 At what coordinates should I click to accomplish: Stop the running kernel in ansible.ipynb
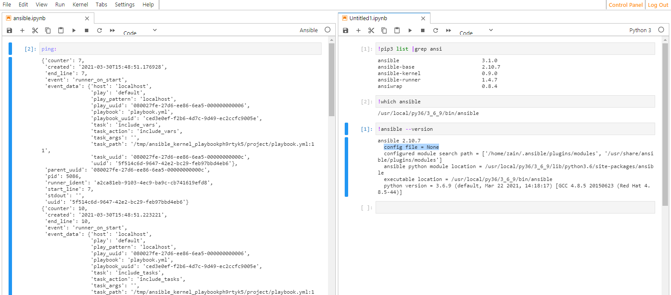[x=86, y=30]
